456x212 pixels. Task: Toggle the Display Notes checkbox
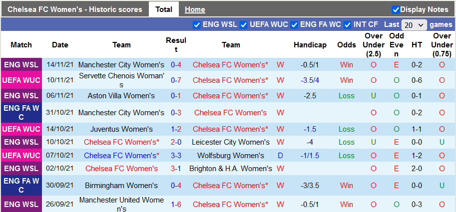[x=396, y=9]
